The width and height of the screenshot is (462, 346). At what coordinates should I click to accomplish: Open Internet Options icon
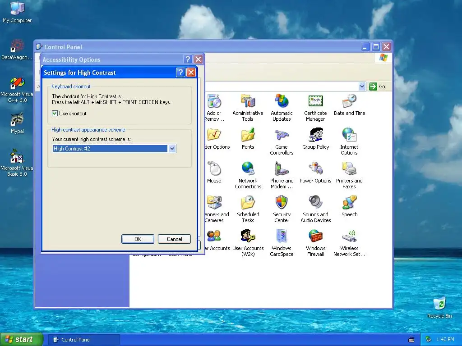(349, 141)
